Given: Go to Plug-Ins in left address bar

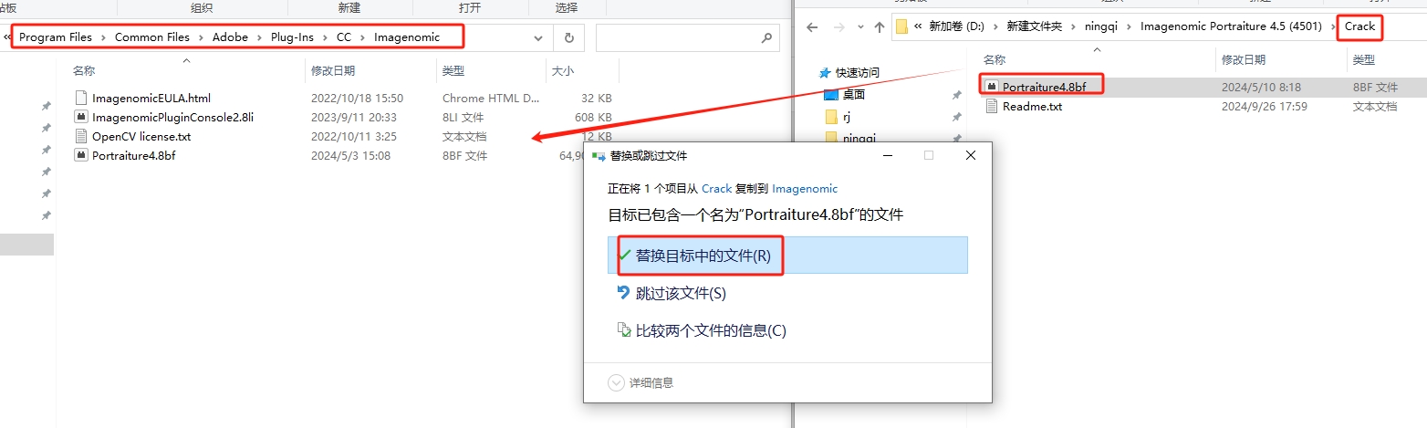Looking at the screenshot, I should coord(292,37).
